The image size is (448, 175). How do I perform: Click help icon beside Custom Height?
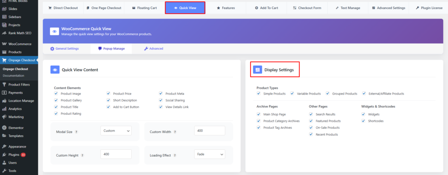82,155
